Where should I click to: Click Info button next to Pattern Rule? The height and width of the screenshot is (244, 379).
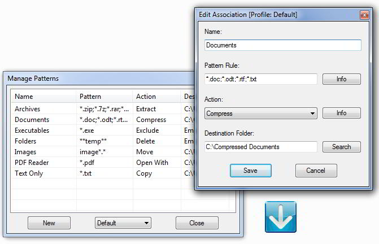[x=341, y=80]
